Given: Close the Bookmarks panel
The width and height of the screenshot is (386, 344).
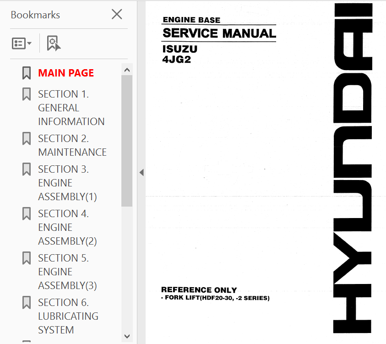Looking at the screenshot, I should 117,14.
